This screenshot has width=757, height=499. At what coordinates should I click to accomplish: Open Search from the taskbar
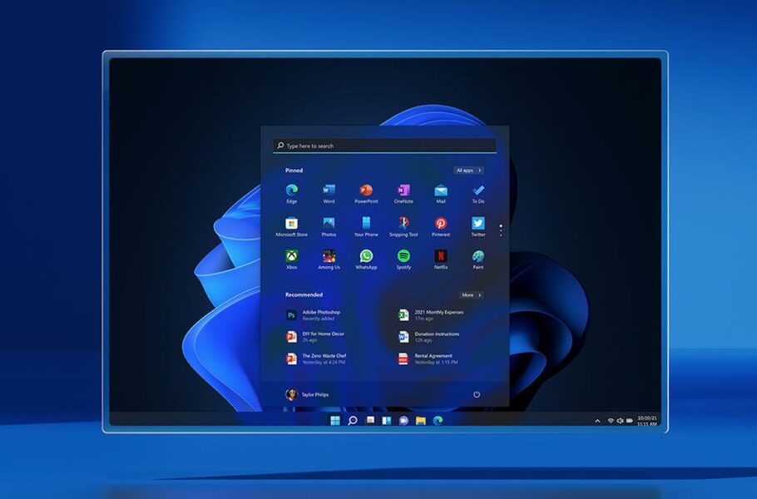click(x=353, y=420)
